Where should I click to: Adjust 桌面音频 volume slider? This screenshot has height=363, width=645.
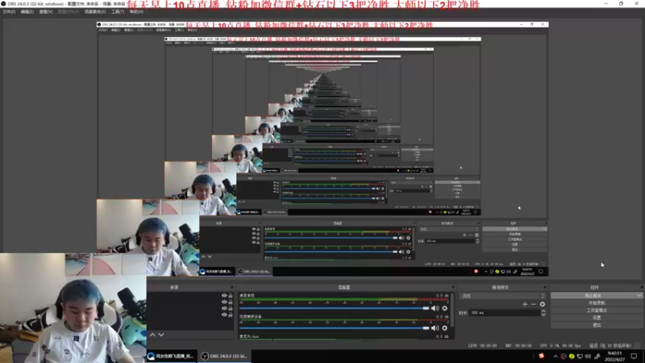click(334, 308)
